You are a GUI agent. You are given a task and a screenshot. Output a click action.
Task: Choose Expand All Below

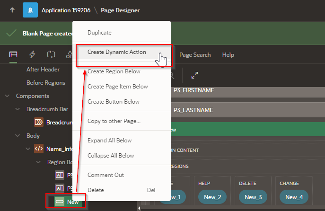(x=122, y=141)
